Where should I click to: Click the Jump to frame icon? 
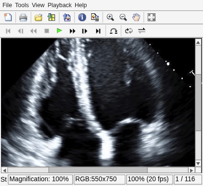(114, 31)
